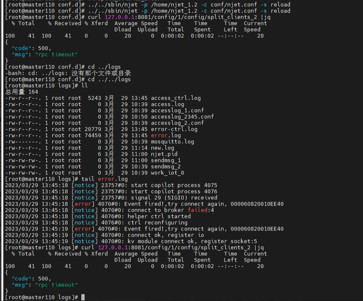The width and height of the screenshot is (363, 301).
Task: Click the error-ctrl.log filename
Action: 174,129
